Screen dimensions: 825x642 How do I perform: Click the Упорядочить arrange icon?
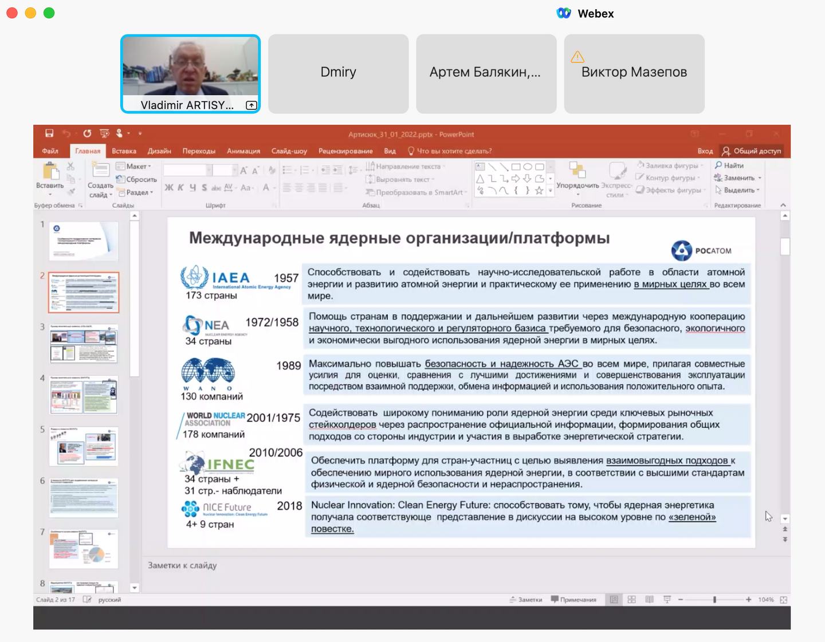[577, 170]
